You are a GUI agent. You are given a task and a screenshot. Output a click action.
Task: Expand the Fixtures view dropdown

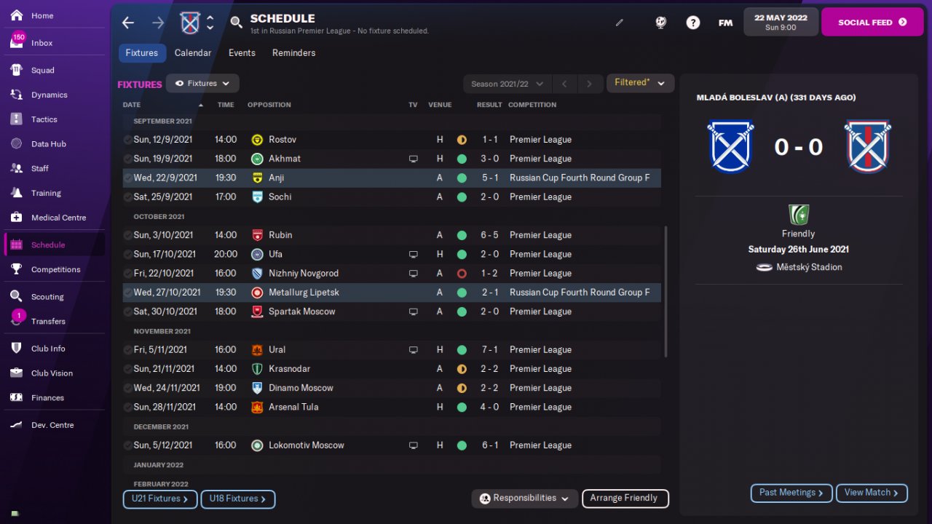click(202, 84)
